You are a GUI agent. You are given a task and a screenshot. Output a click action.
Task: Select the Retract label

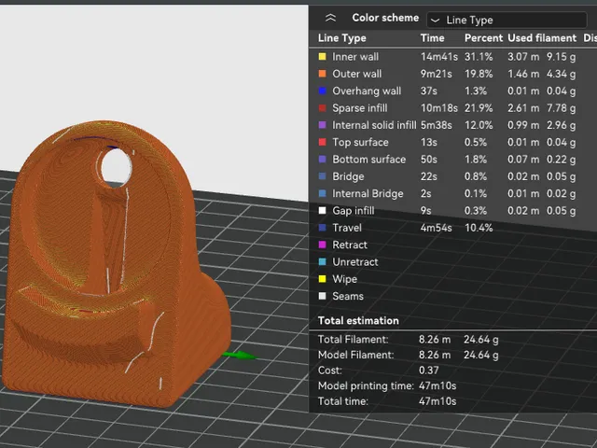350,245
